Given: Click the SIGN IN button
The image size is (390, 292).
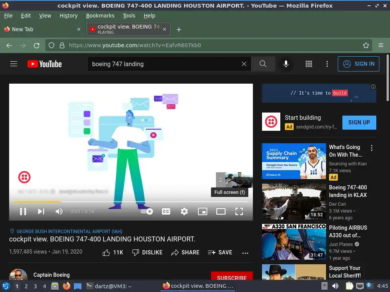Looking at the screenshot, I should tap(358, 64).
